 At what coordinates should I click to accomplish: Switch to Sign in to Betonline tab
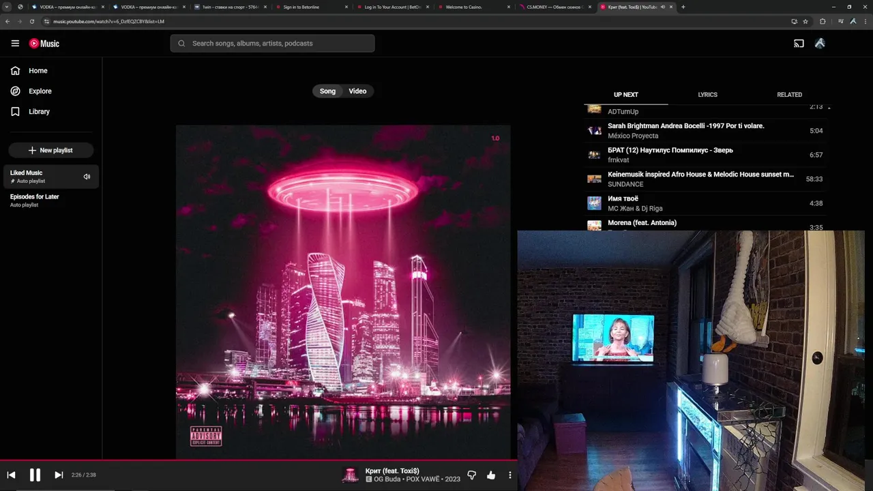coord(310,7)
